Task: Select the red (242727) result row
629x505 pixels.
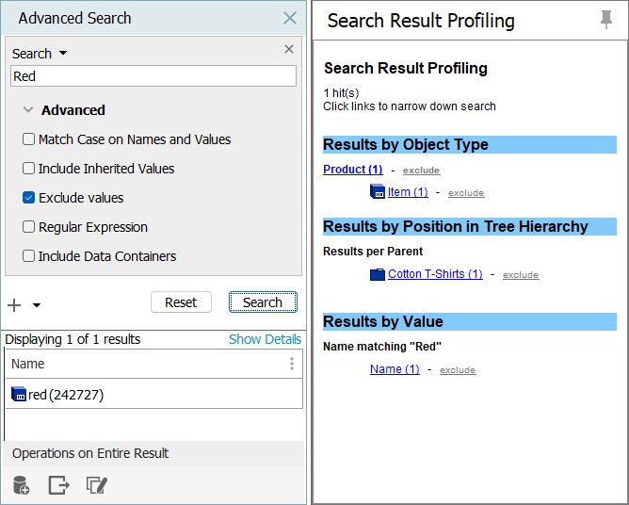Action: point(66,395)
